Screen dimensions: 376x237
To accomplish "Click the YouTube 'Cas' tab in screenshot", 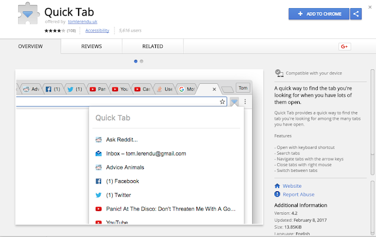I will click(x=142, y=89).
